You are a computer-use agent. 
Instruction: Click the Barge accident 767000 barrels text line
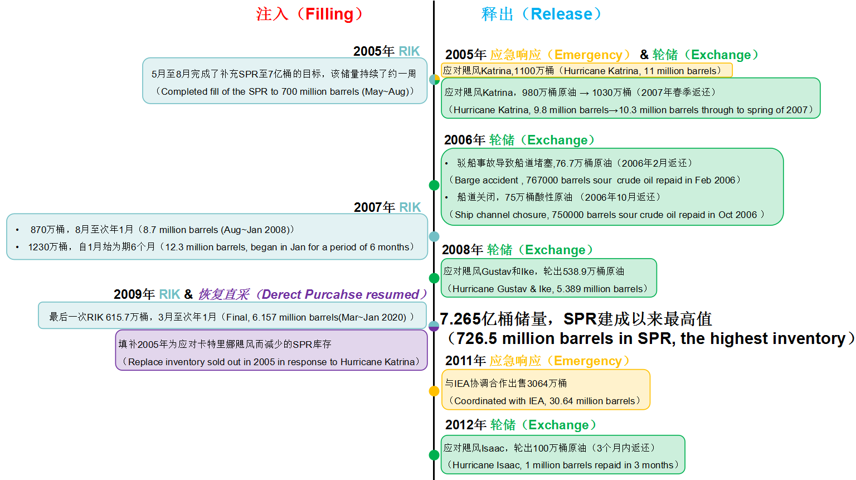coord(595,180)
